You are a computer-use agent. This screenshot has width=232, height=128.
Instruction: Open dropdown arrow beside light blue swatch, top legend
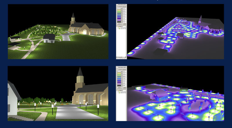[121, 15]
